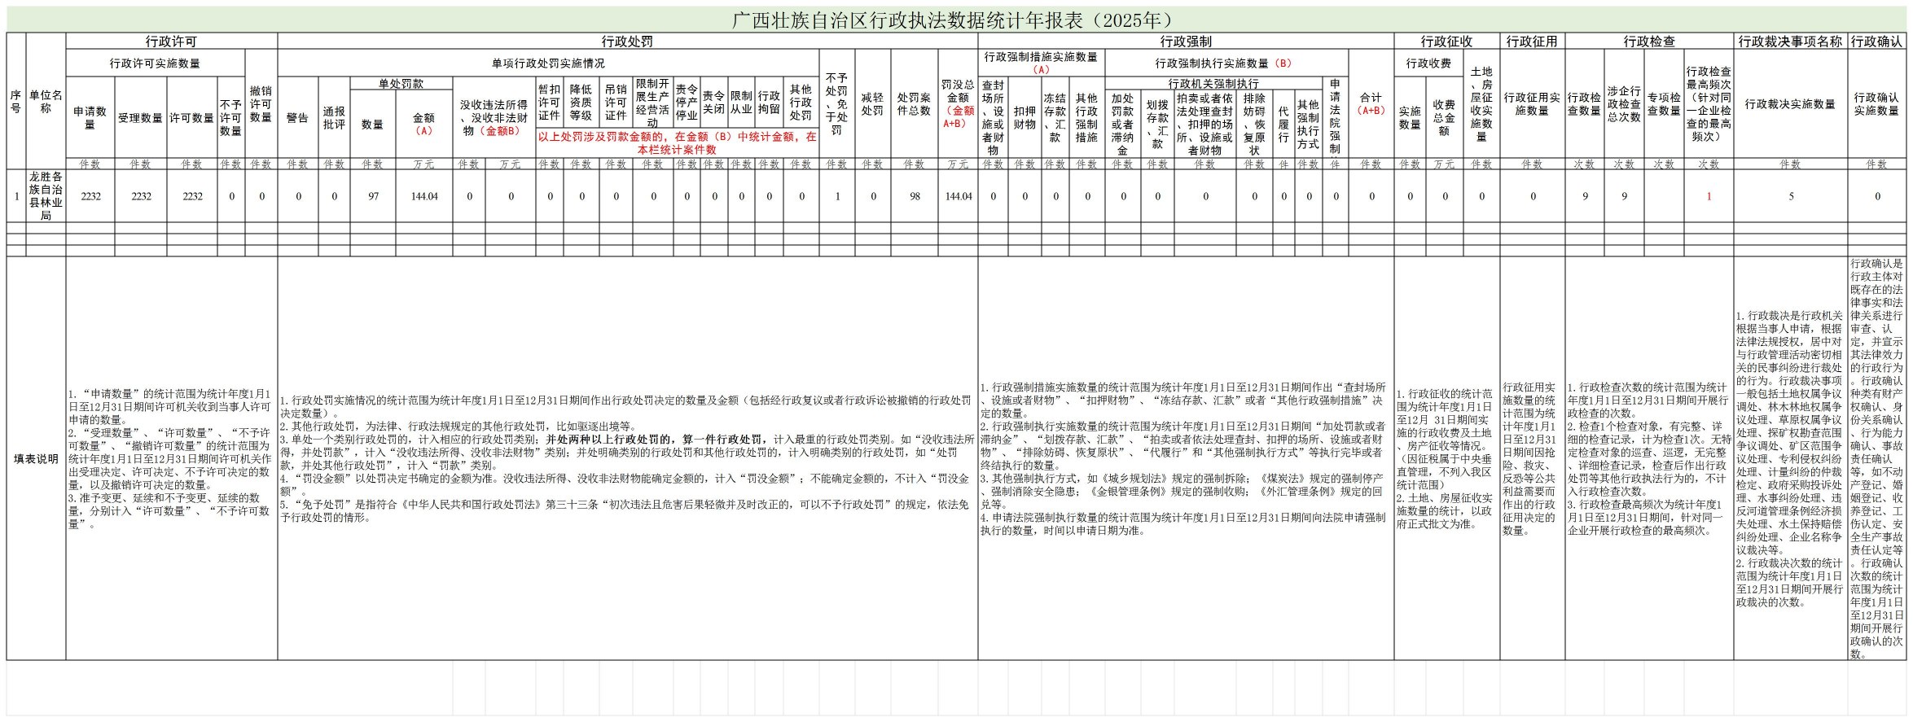Select the red note beginning 以上处罚涉及罚款金额的

pos(678,143)
